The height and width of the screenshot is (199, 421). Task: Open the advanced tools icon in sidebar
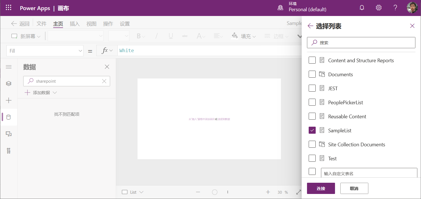[9, 151]
